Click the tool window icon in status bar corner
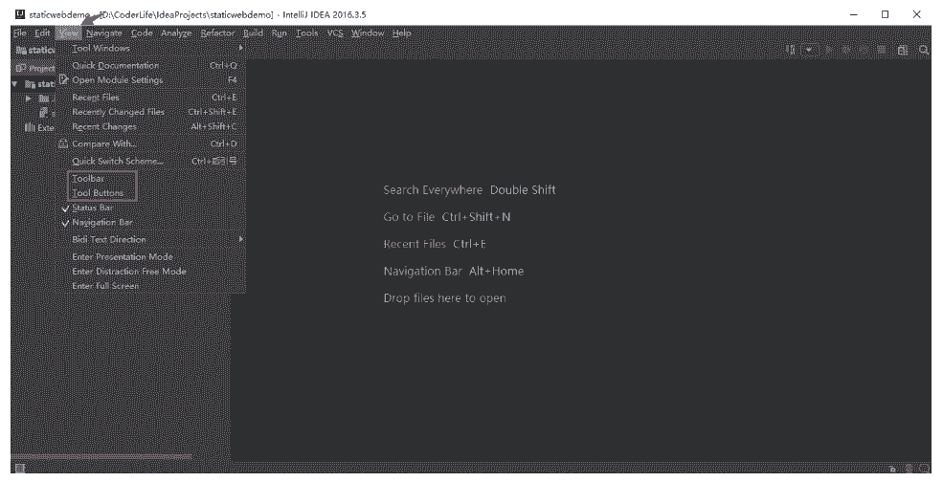943x482 pixels. (20, 469)
